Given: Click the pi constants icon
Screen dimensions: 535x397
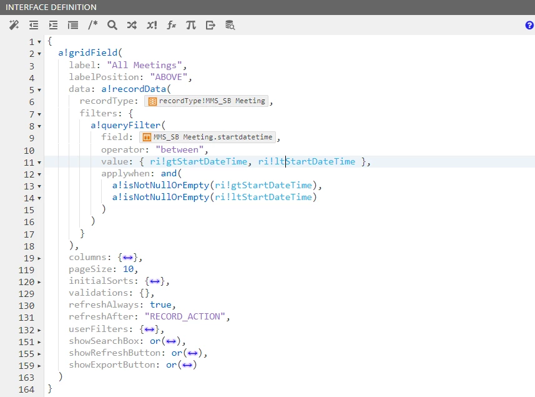Looking at the screenshot, I should point(191,25).
